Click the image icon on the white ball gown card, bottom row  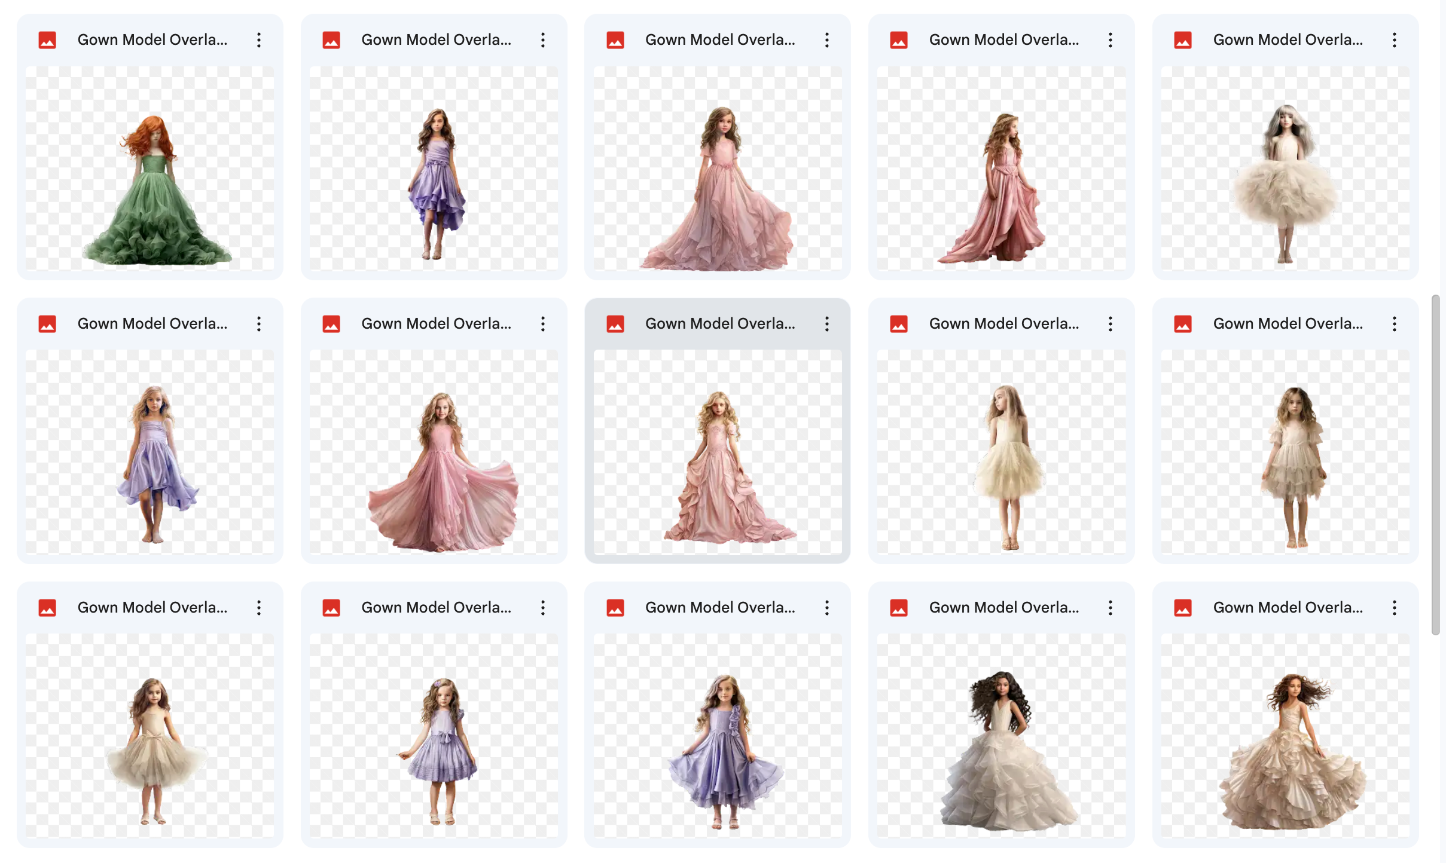point(899,607)
